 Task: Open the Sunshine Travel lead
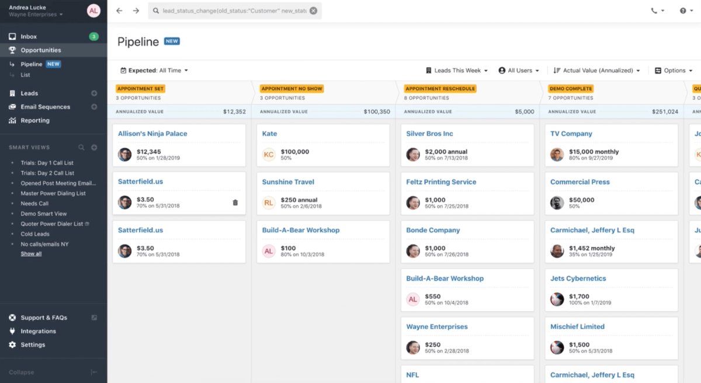tap(288, 182)
